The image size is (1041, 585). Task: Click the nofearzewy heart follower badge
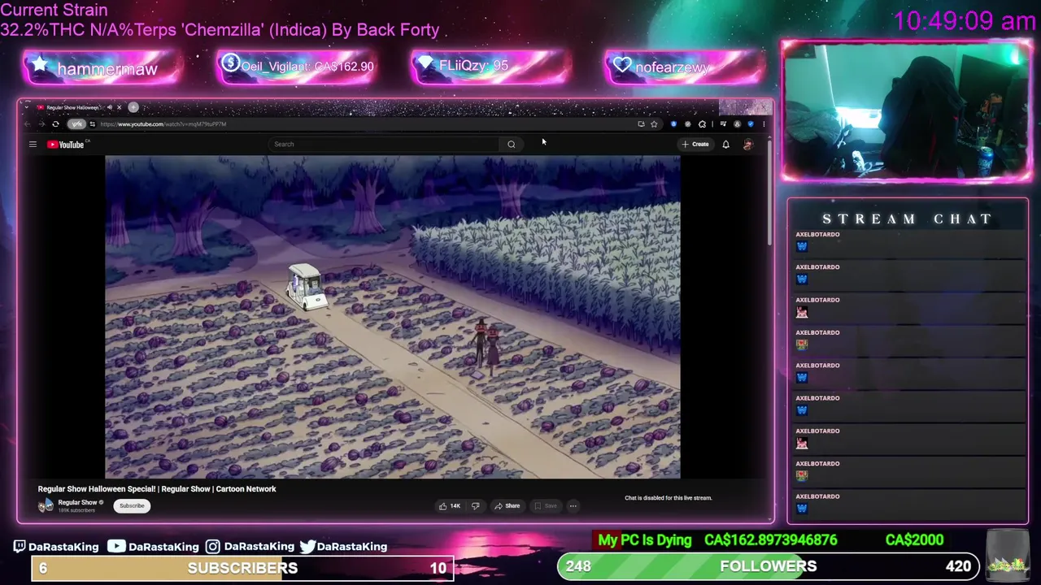685,67
